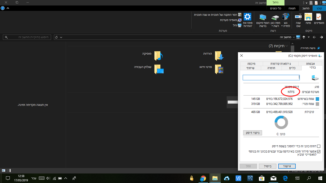Expand the address bar history dropdown
Viewport: 326px width, 183px height.
click(61, 37)
